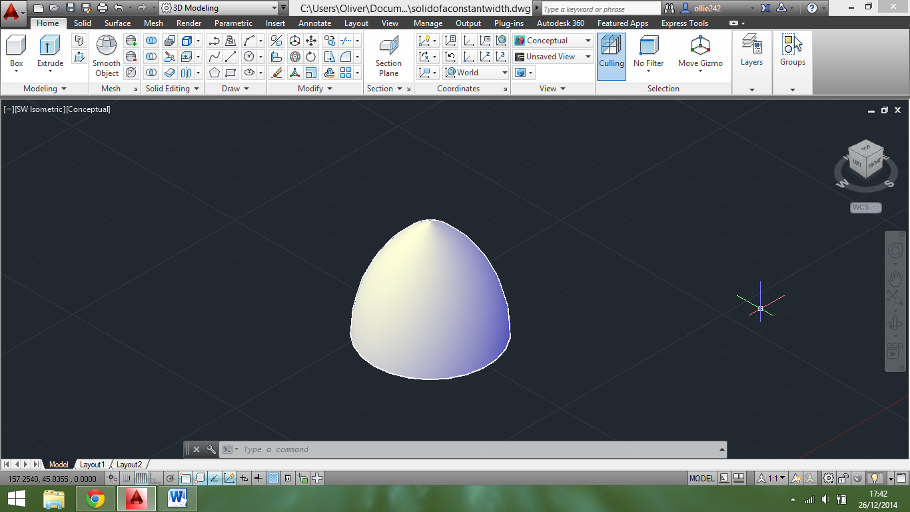This screenshot has width=910, height=512.
Task: Select the Extrude tool
Action: click(x=50, y=53)
